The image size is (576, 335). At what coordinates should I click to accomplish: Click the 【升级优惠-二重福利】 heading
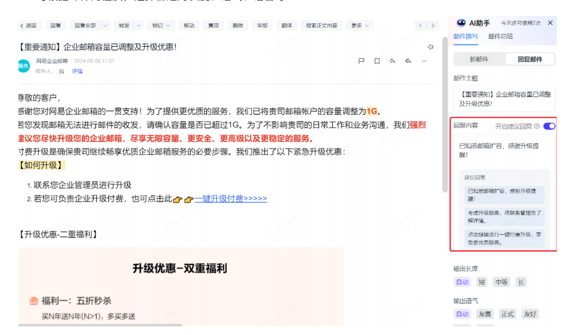coord(58,234)
